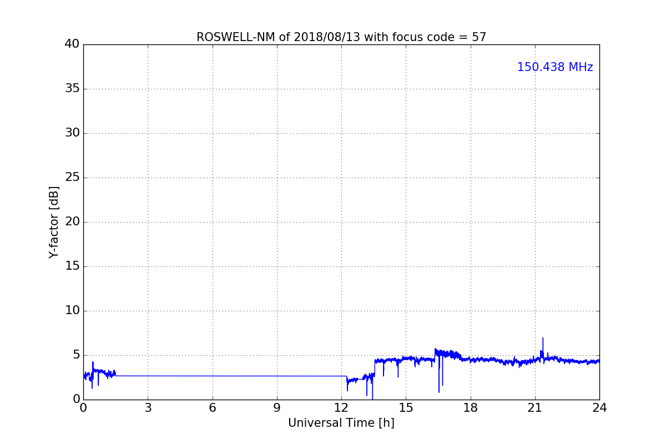
Task: Click x-axis tick label "21"
Action: pyautogui.click(x=535, y=408)
